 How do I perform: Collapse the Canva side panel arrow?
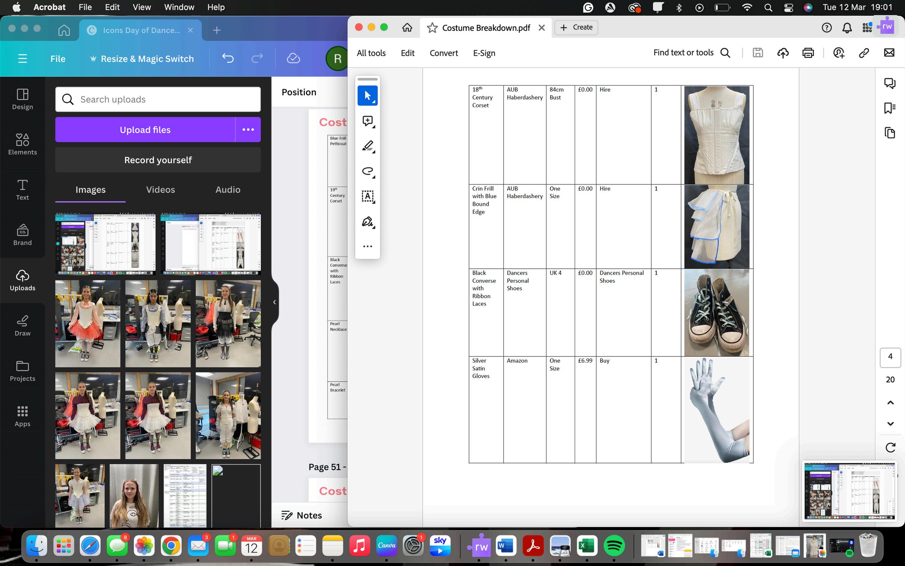coord(274,302)
